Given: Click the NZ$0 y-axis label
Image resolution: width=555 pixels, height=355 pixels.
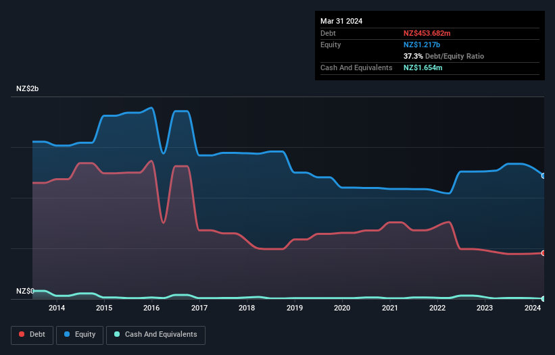Looking at the screenshot, I should point(25,291).
